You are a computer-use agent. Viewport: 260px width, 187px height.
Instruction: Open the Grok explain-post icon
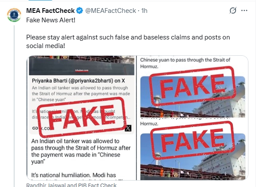coord(233,10)
